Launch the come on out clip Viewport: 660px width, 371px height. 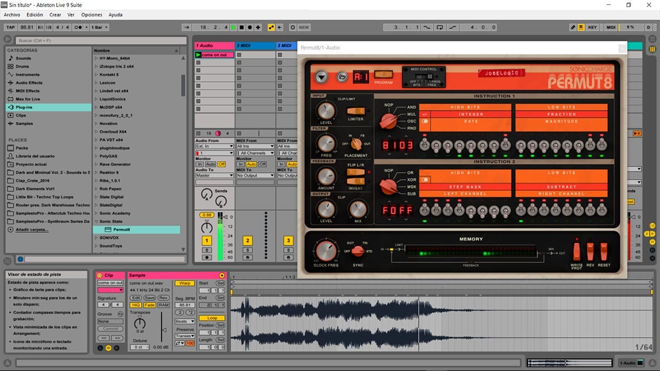[199, 55]
